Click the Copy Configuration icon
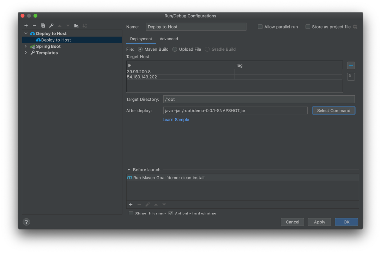This screenshot has height=253, width=381. (43, 26)
